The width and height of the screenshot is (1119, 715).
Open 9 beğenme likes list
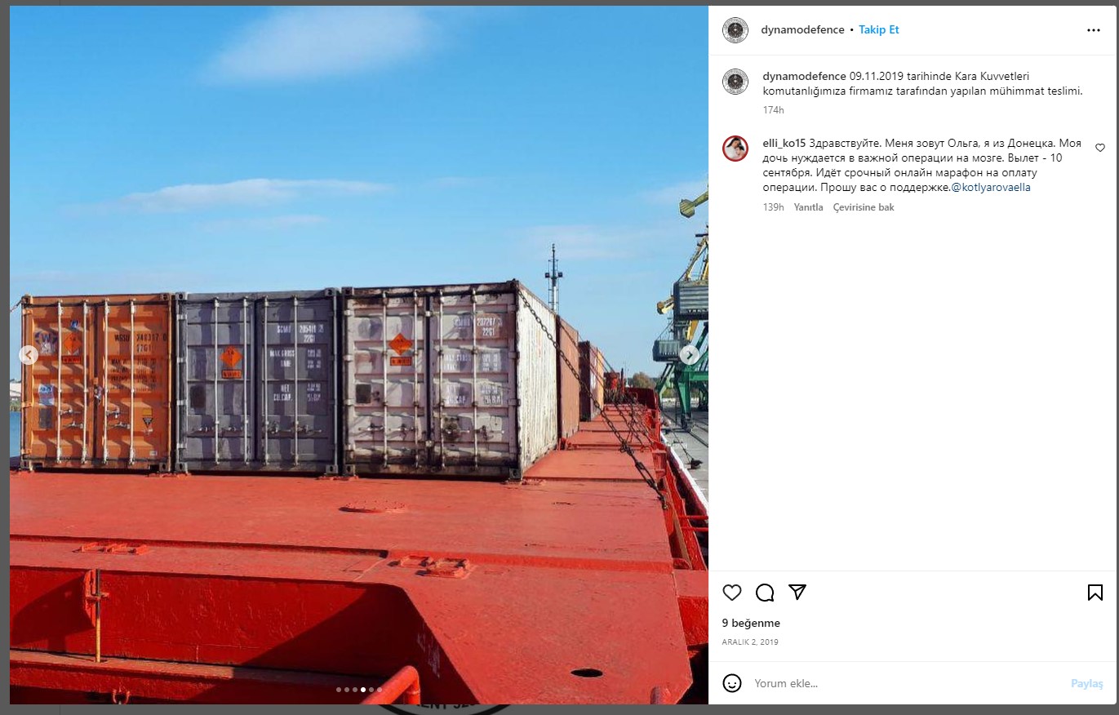(x=751, y=624)
